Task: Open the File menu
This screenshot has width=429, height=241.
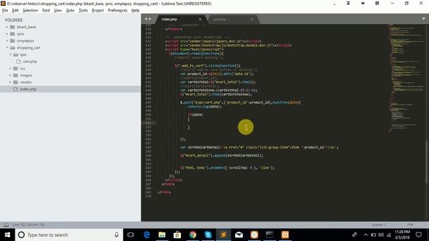Action: point(5,11)
